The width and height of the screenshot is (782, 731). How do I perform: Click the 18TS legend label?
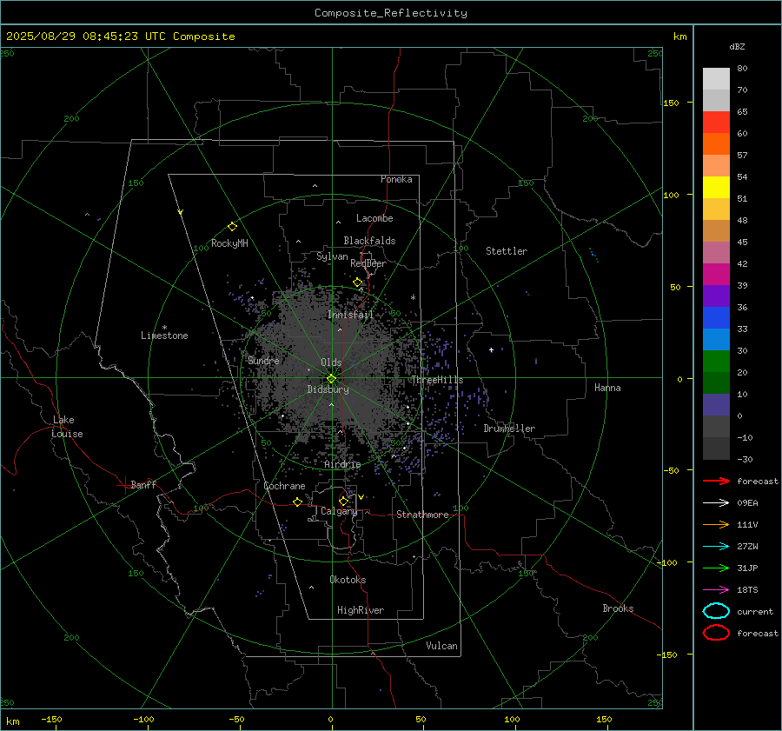coord(747,590)
